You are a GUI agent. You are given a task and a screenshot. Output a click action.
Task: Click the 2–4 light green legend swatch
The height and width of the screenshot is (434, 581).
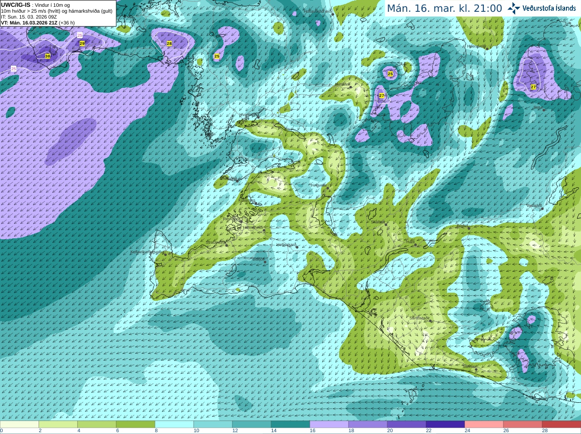(x=58, y=424)
